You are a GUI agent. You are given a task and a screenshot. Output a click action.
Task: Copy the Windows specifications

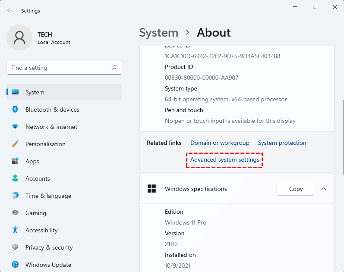coord(296,189)
